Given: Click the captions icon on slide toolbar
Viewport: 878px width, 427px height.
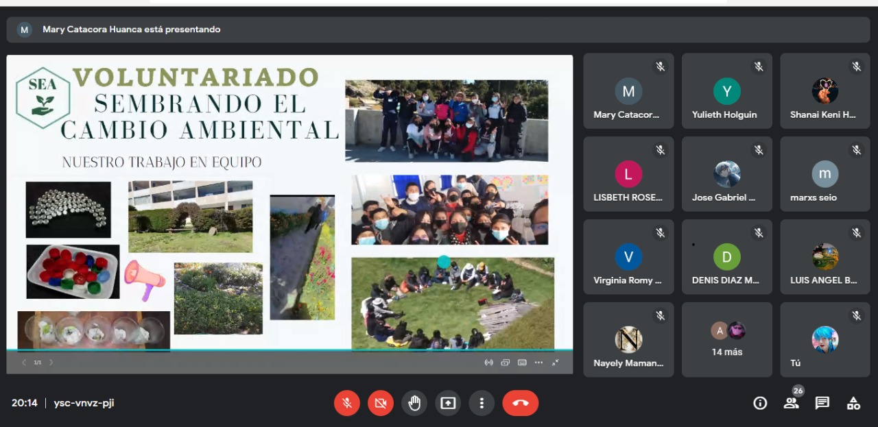Looking at the screenshot, I should click(x=522, y=363).
